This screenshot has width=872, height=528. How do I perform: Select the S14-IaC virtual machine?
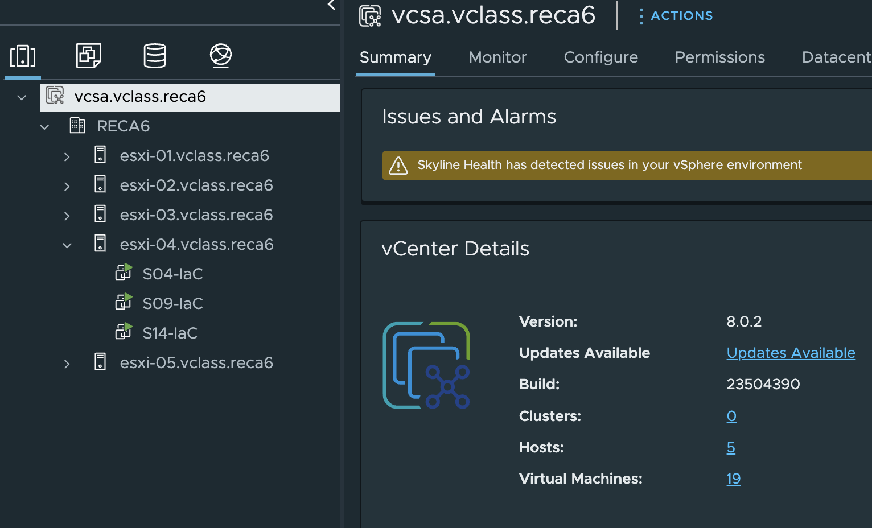pos(170,333)
